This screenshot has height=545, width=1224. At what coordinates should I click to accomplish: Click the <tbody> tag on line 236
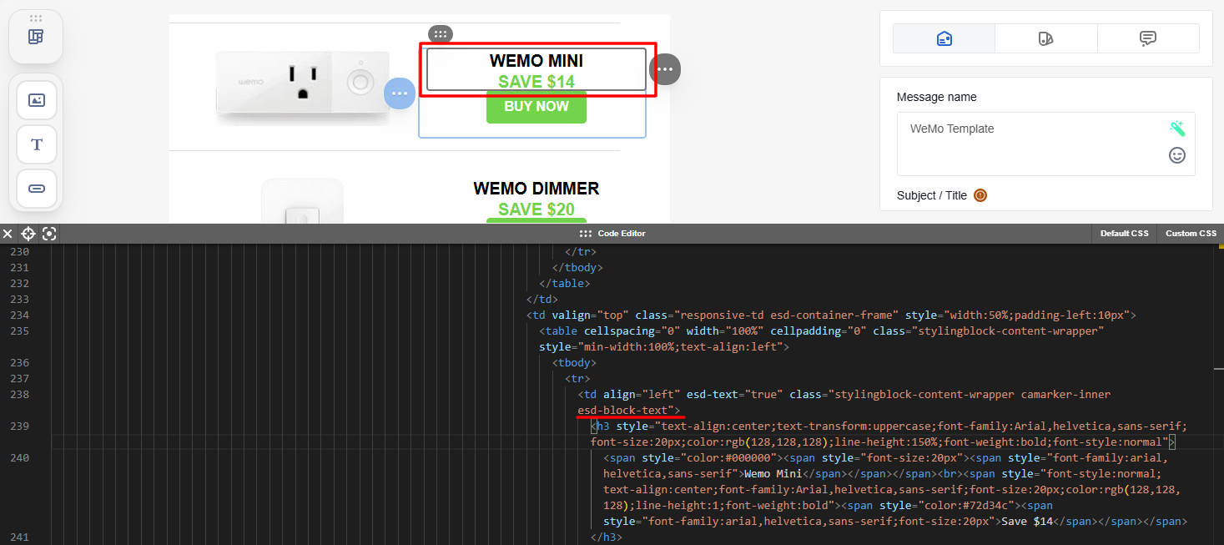point(574,362)
